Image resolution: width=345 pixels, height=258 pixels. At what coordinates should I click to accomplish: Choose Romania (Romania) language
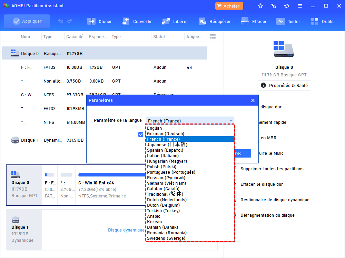coord(190,233)
